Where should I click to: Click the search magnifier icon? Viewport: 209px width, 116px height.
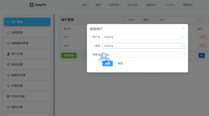[x=200, y=20]
